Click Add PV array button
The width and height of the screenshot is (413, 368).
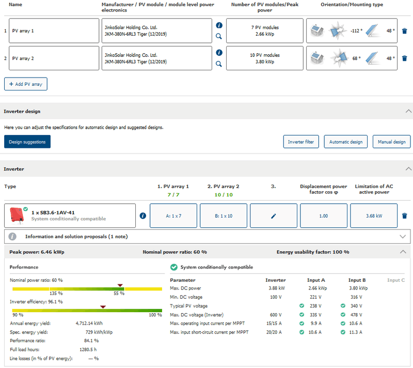(x=26, y=84)
